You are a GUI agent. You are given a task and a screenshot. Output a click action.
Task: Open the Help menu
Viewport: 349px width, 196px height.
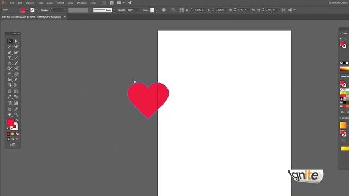click(x=93, y=3)
